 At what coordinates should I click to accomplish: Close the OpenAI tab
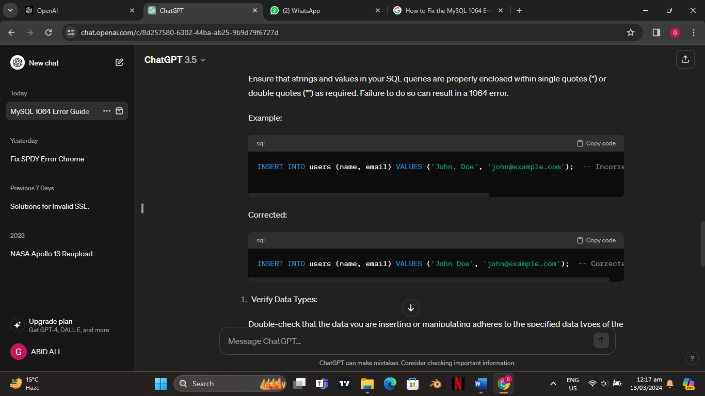click(132, 10)
